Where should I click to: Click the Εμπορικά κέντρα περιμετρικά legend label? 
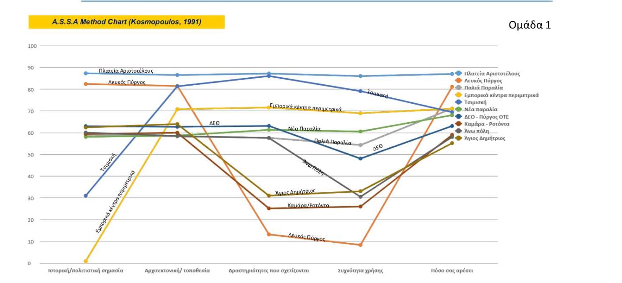point(501,95)
